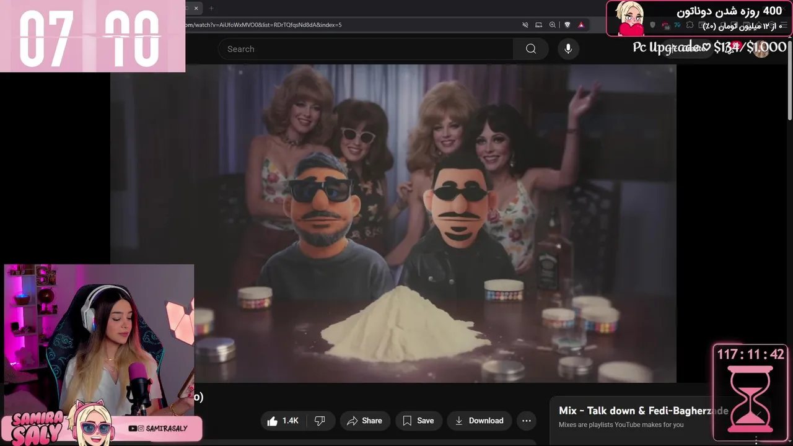Viewport: 793px width, 446px height.
Task: Like the video with thumbs-up 1.4K
Action: click(283, 421)
